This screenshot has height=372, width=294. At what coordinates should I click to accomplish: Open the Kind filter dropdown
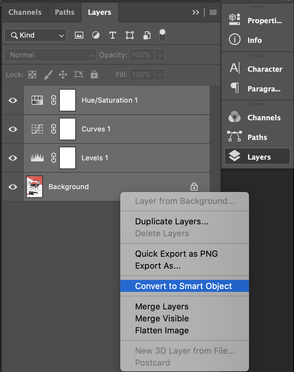(36, 36)
